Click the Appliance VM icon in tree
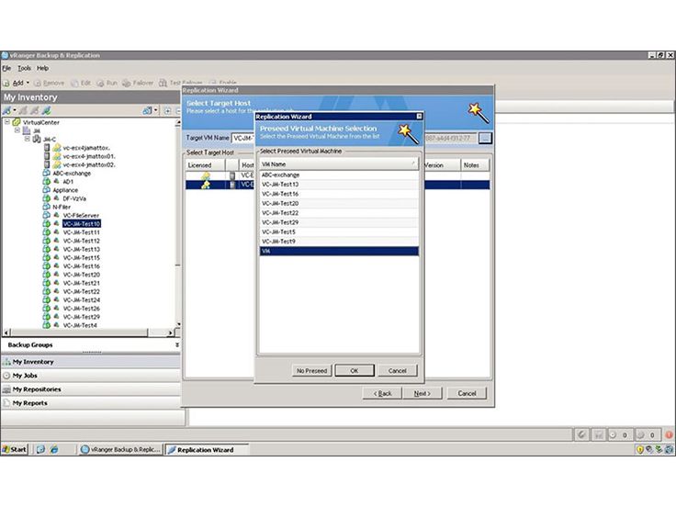 click(47, 190)
